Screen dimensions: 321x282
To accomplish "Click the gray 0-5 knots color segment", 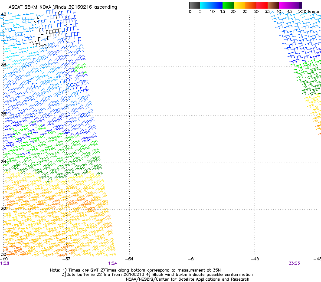I will [194, 5].
